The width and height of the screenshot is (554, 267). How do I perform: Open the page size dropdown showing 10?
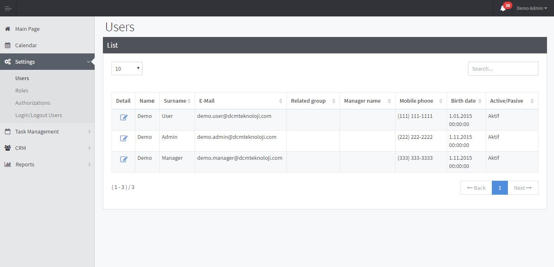click(x=127, y=69)
